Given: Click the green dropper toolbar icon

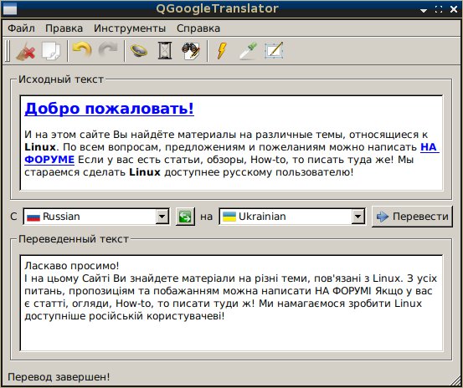Looking at the screenshot, I should (248, 51).
